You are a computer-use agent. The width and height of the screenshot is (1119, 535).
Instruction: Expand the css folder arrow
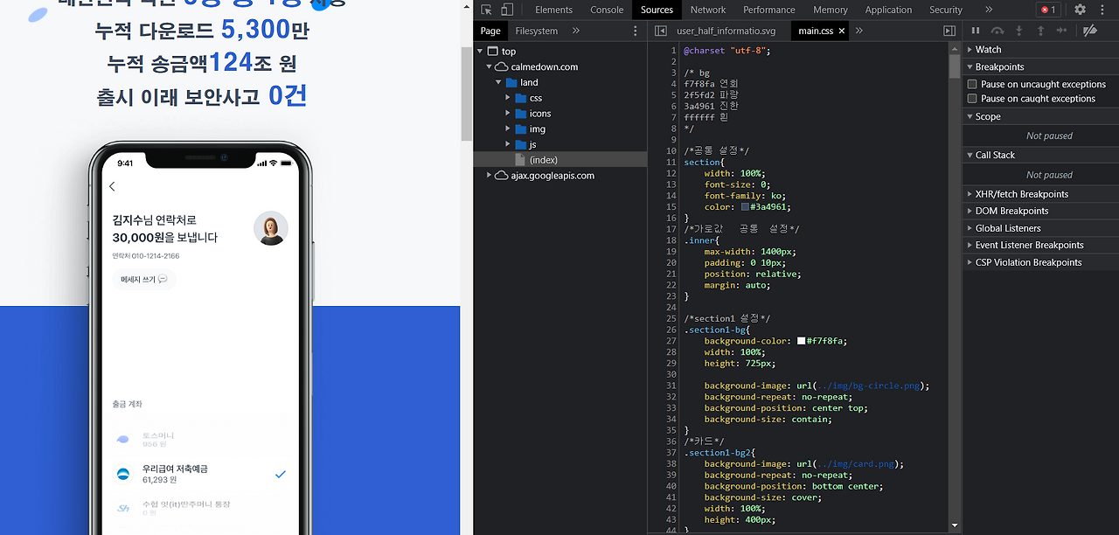tap(508, 98)
